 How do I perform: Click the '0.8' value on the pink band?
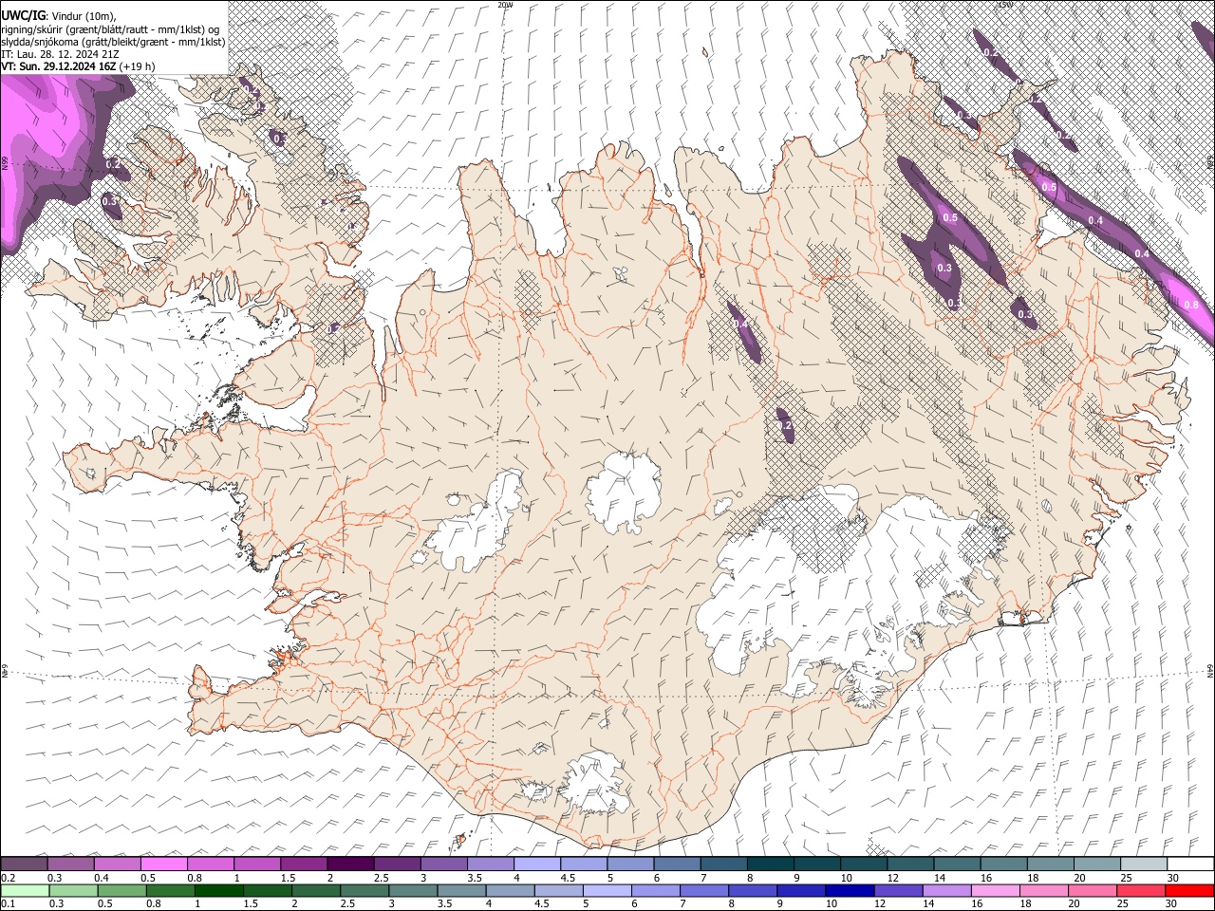(x=1191, y=305)
